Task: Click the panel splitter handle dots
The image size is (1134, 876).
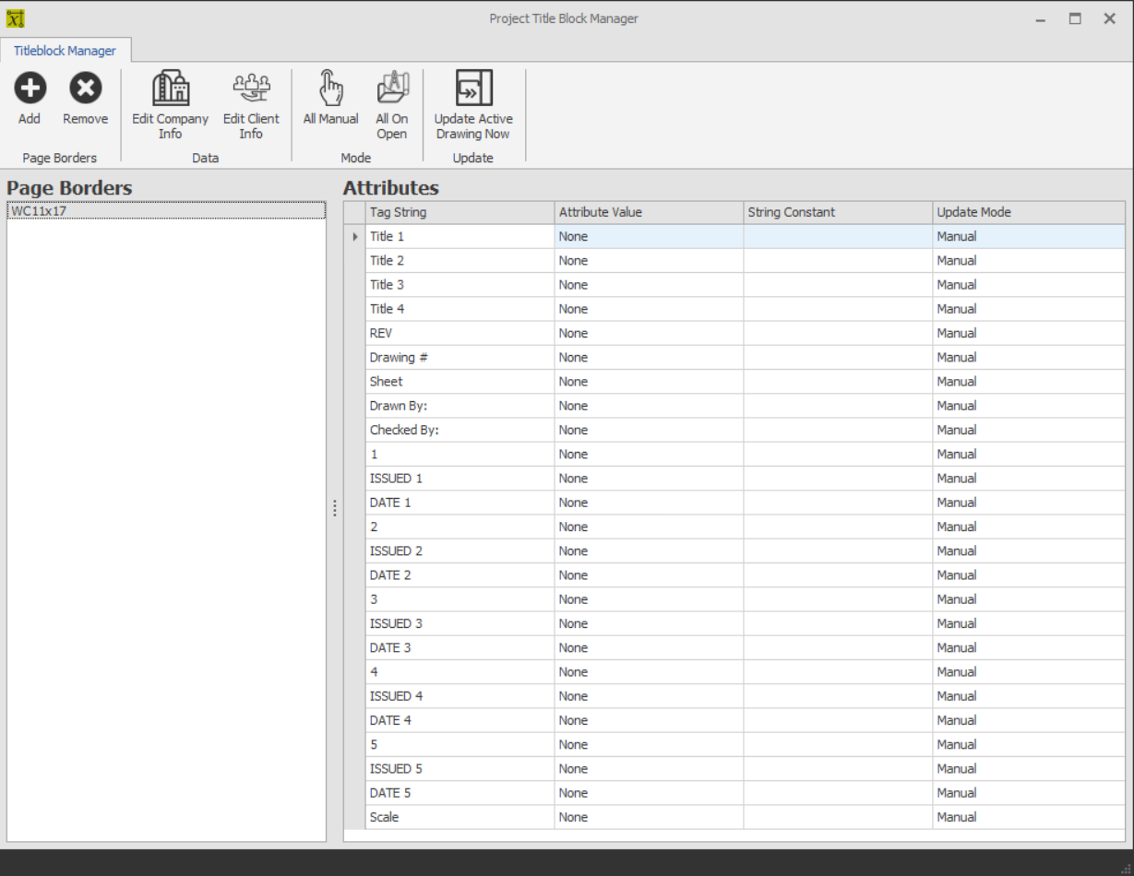Action: click(335, 508)
